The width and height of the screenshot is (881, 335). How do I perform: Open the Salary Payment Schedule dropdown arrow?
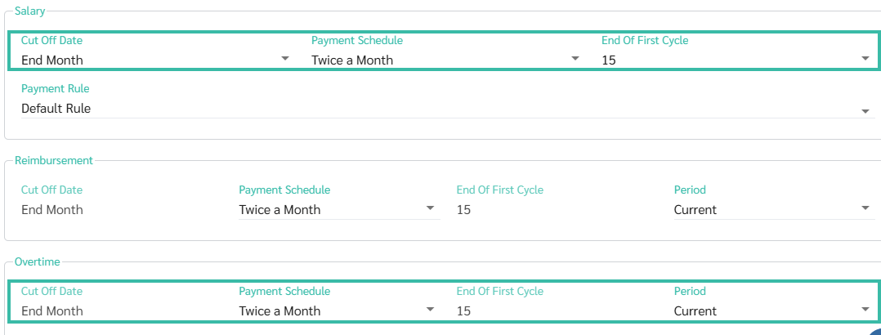575,59
